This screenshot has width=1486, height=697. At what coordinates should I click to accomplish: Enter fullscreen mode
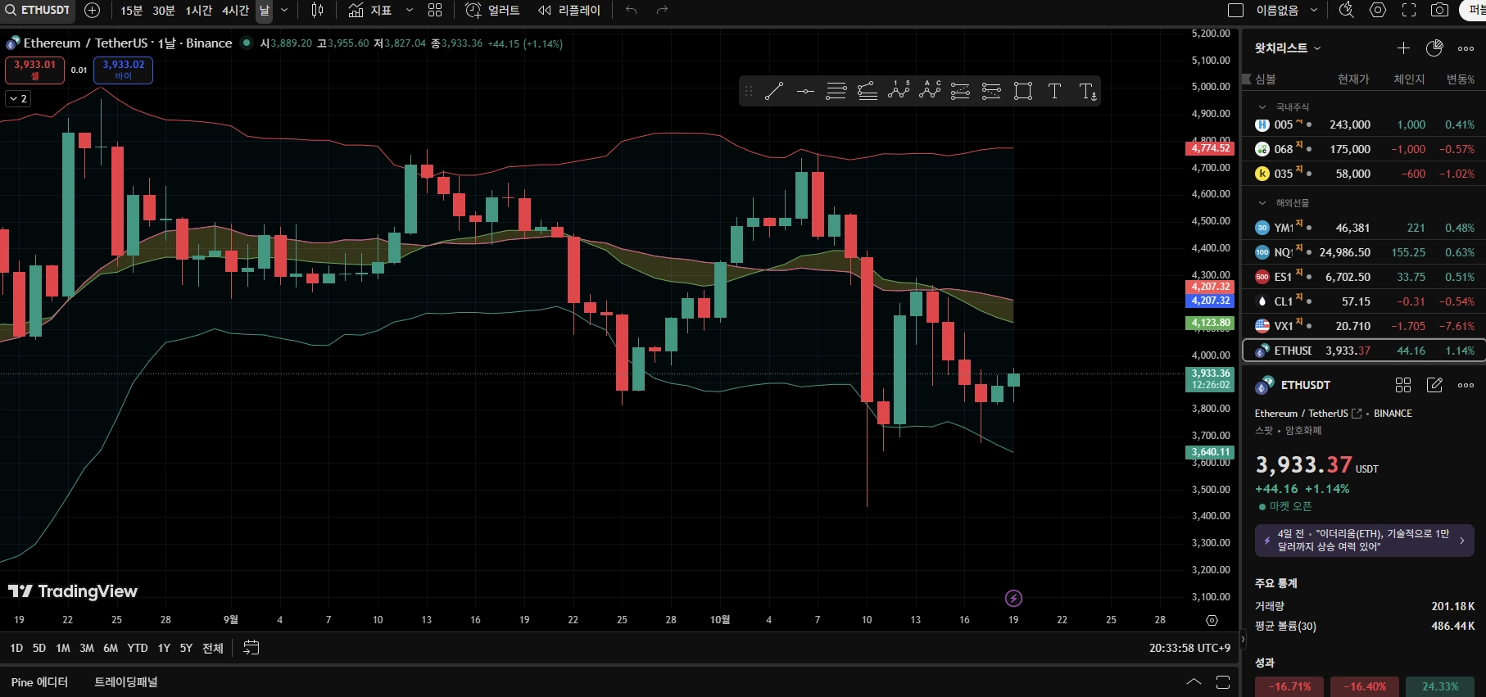click(1409, 10)
